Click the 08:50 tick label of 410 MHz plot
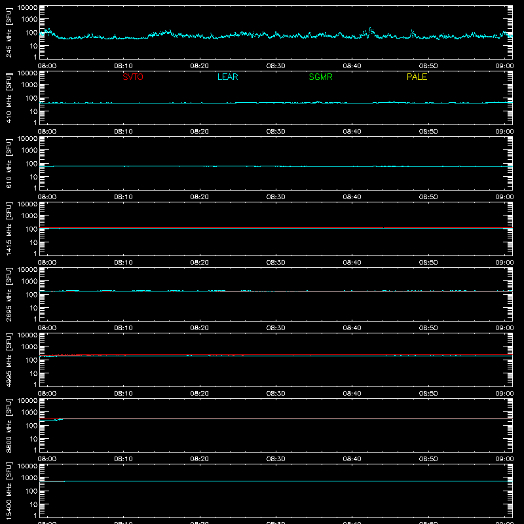 (x=428, y=132)
